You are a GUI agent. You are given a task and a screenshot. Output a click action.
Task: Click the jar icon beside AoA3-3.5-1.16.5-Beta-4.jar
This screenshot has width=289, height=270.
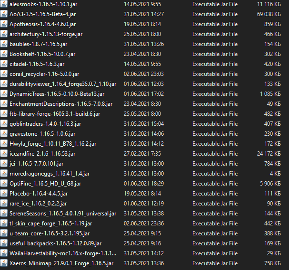point(4,14)
